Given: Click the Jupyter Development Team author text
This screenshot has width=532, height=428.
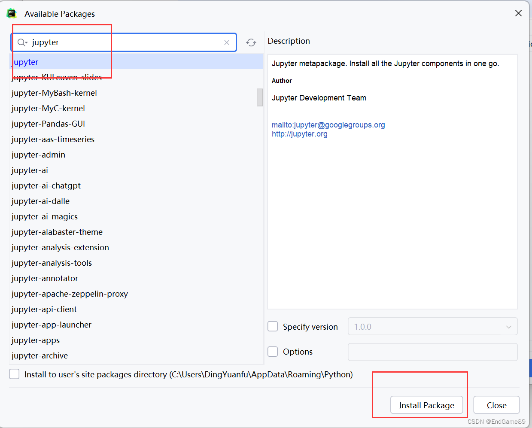Looking at the screenshot, I should [319, 98].
